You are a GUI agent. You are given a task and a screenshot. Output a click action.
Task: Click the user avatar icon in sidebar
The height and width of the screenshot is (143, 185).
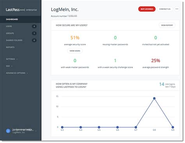tap(8, 131)
